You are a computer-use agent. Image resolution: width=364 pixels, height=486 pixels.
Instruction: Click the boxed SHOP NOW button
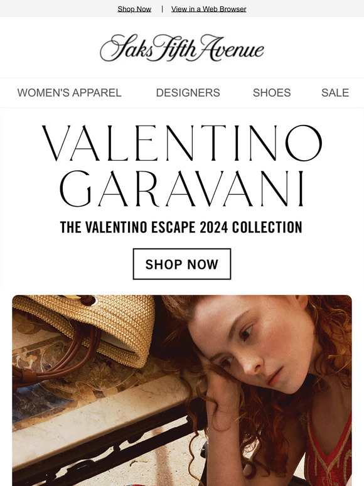182,264
